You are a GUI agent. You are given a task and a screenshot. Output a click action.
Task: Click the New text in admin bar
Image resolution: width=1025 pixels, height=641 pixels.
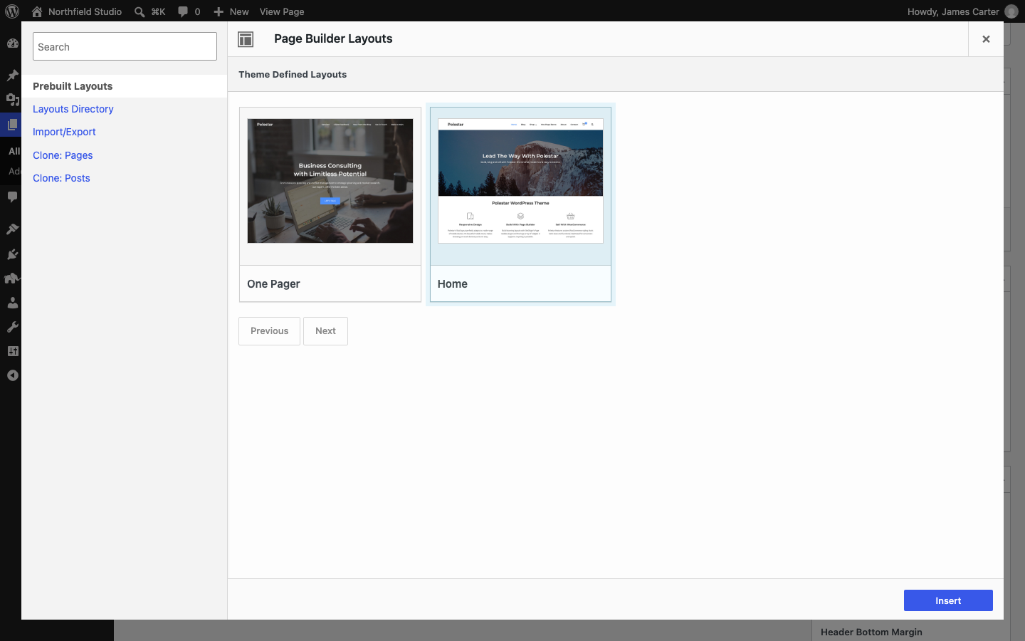239,11
